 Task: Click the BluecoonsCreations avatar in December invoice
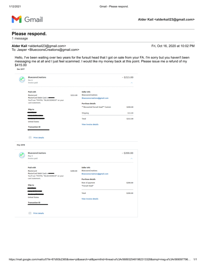point(22,79)
